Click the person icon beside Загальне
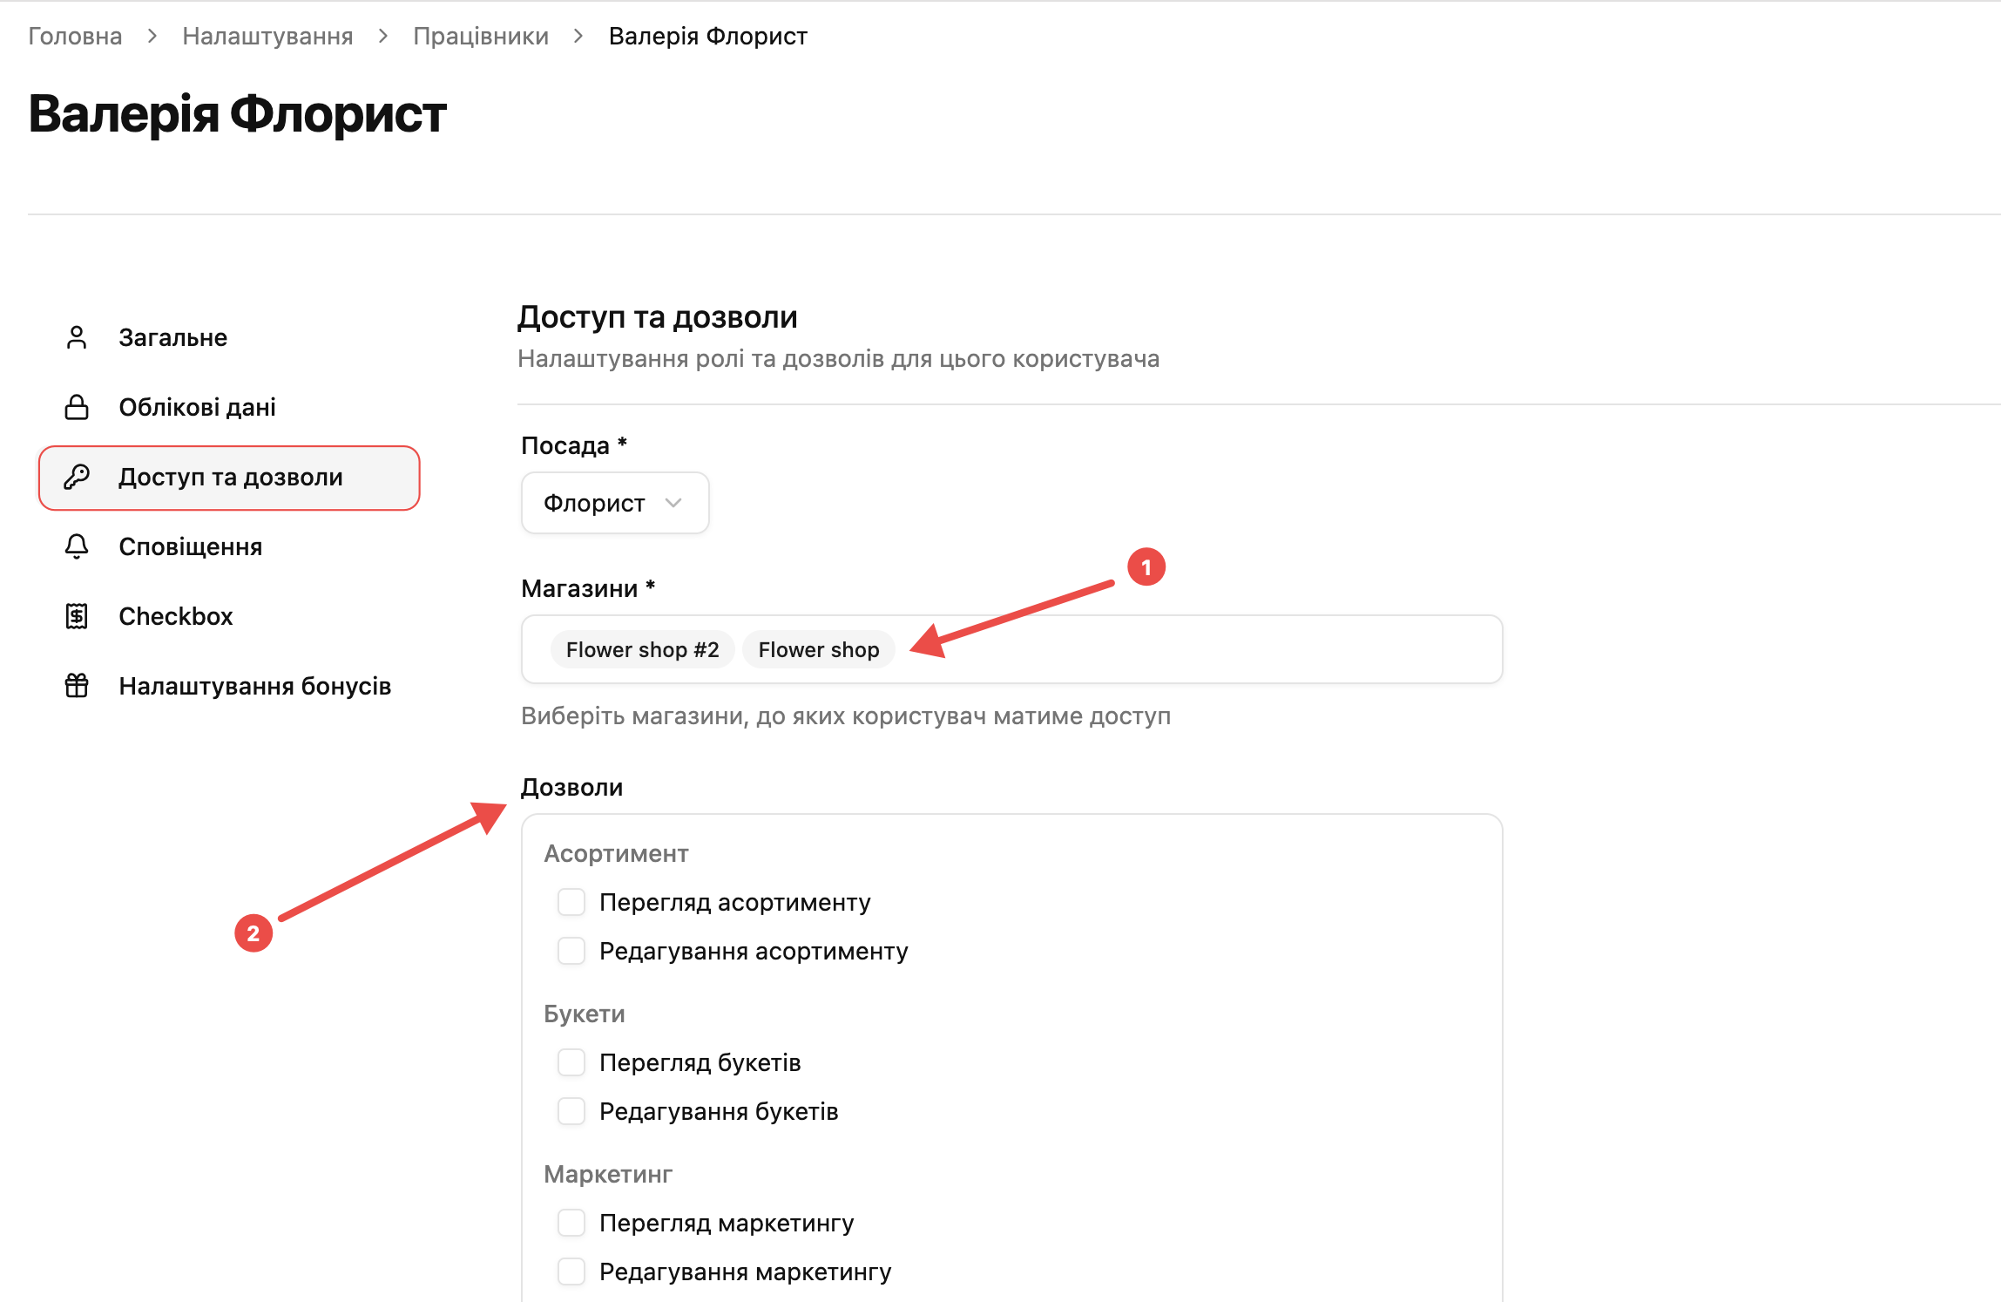The width and height of the screenshot is (2001, 1302). [x=77, y=337]
